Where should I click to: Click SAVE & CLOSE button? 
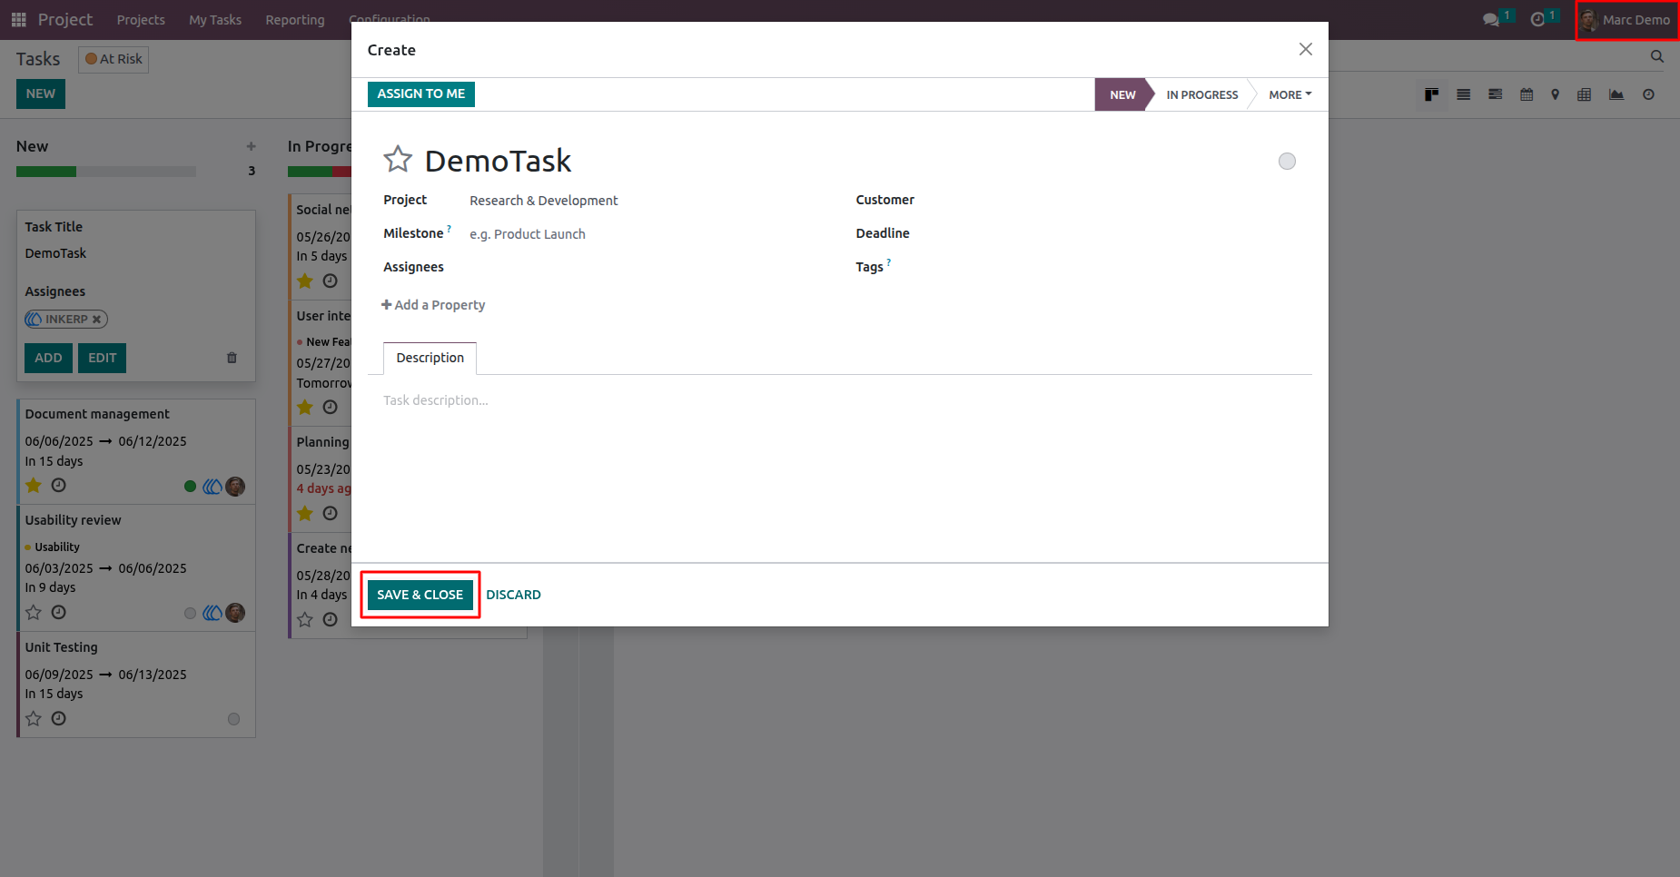(x=420, y=595)
